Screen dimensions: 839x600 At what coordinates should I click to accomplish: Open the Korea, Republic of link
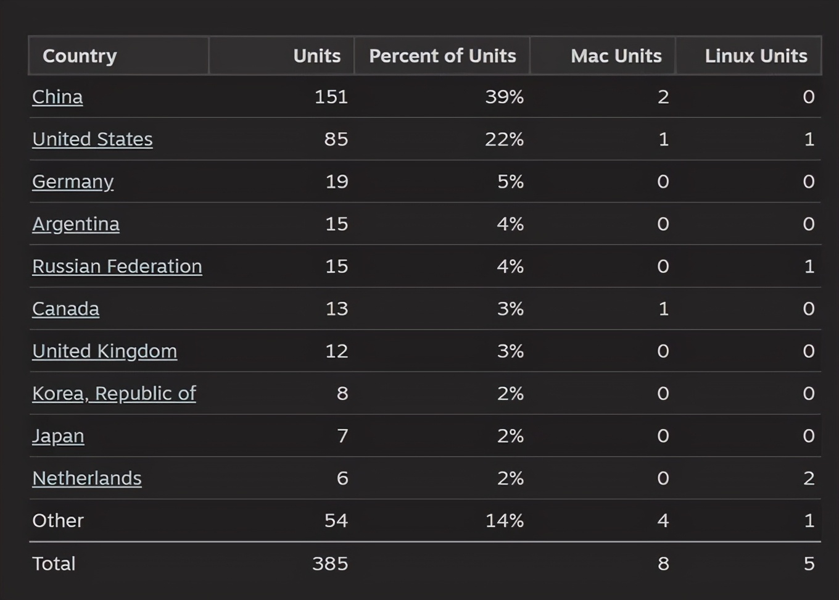tap(114, 394)
